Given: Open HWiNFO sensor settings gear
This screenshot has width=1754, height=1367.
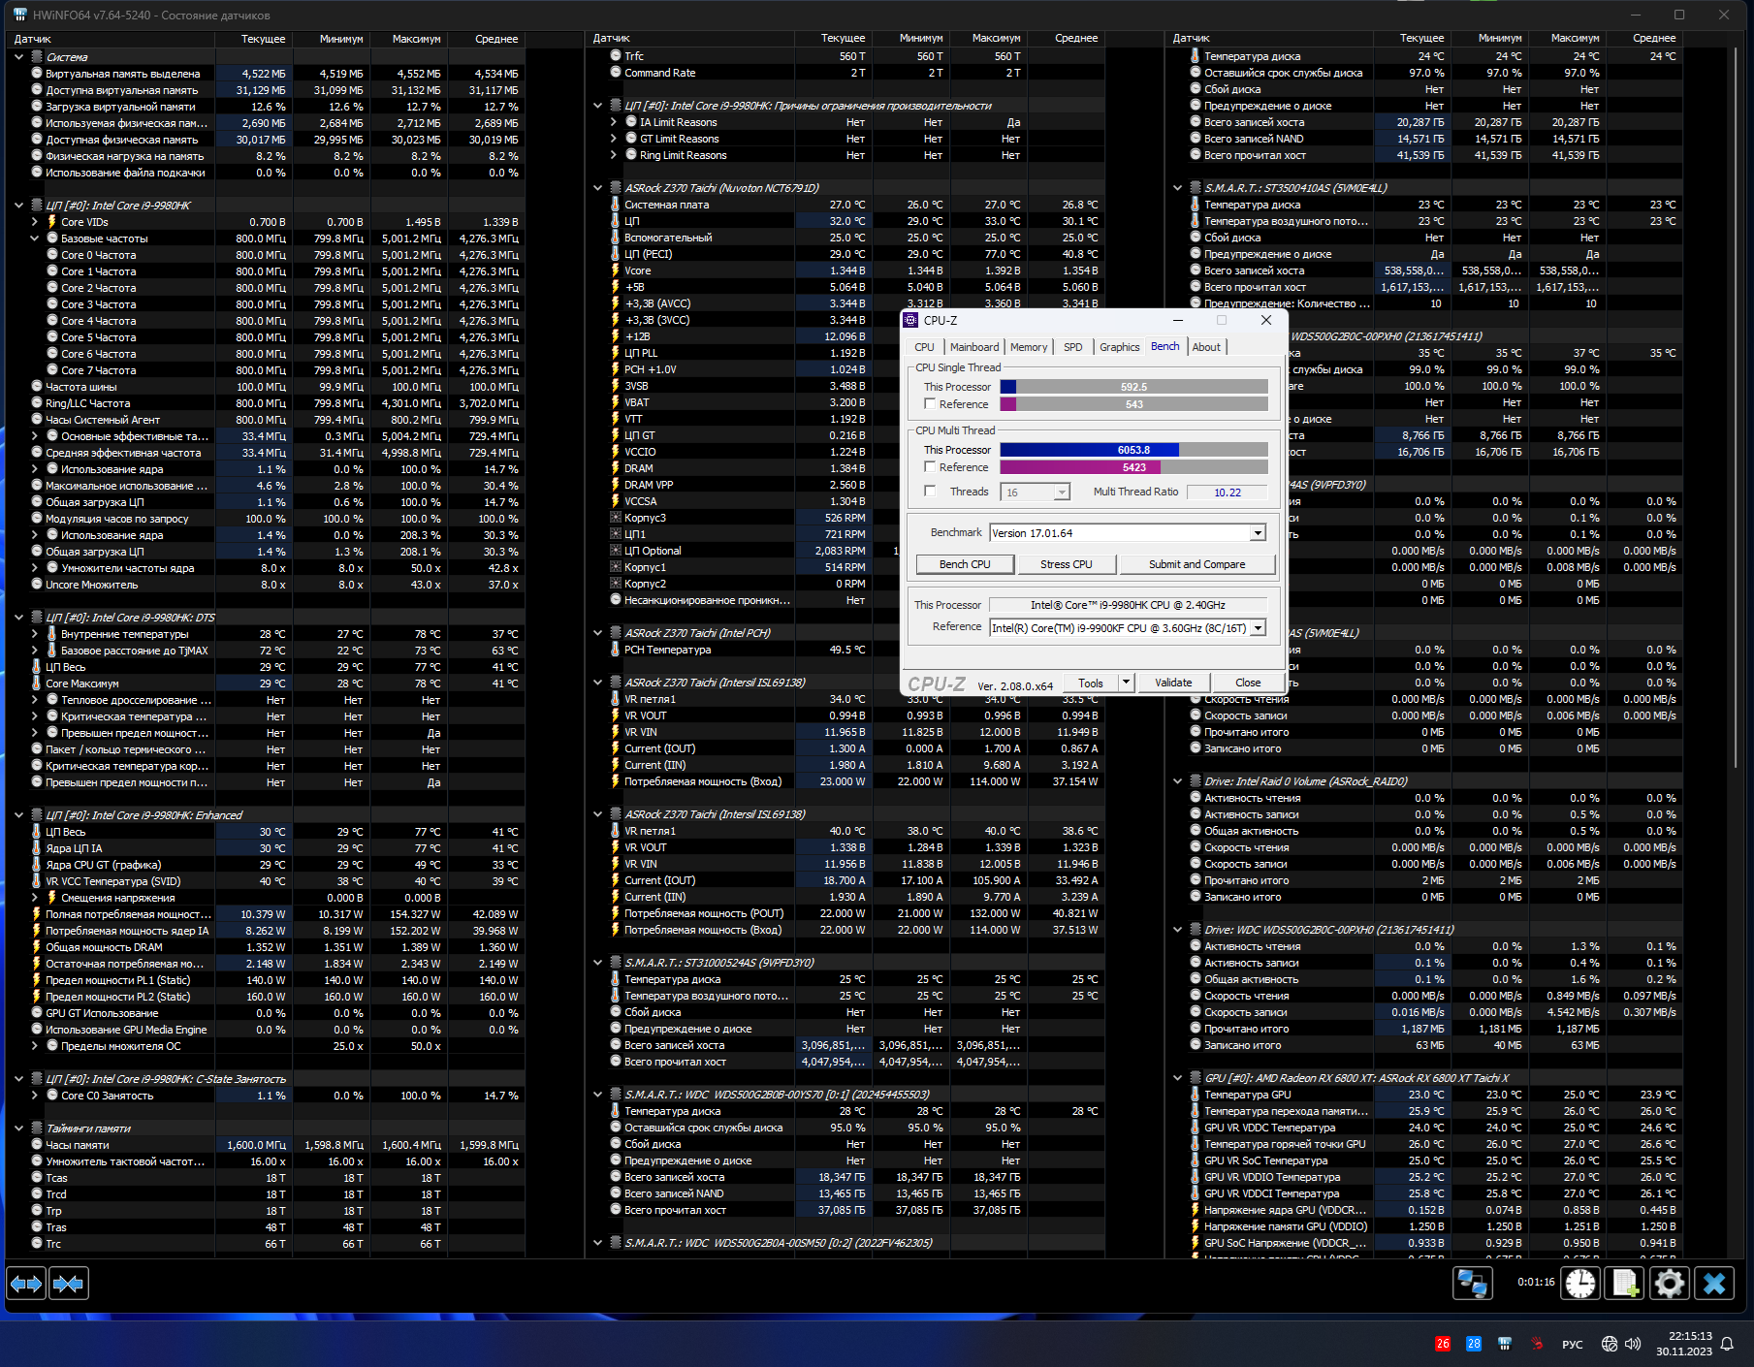Looking at the screenshot, I should [1670, 1284].
